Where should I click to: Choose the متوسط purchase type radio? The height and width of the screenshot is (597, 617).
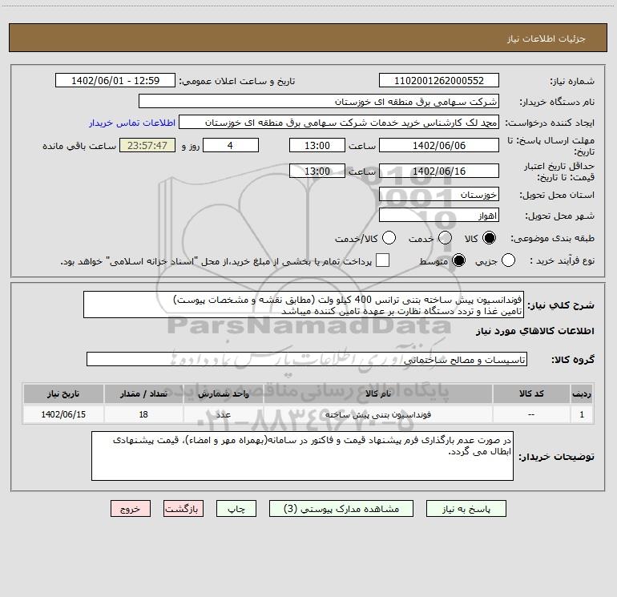(458, 260)
